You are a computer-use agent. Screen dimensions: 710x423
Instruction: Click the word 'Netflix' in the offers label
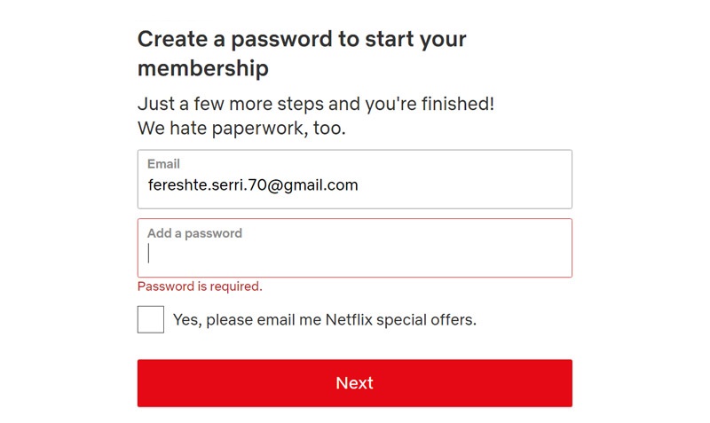(x=349, y=320)
